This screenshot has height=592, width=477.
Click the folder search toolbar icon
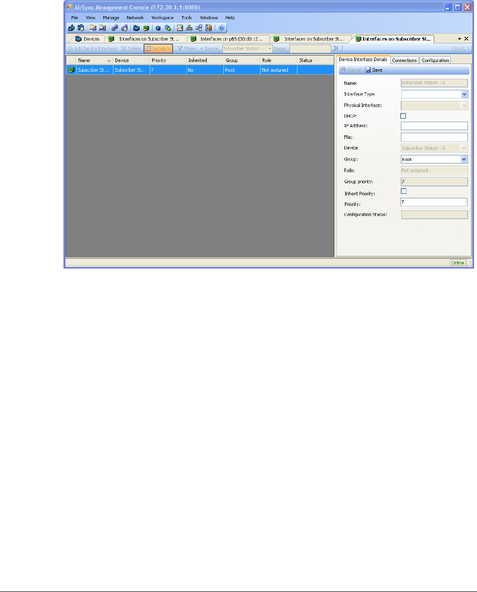(x=102, y=28)
